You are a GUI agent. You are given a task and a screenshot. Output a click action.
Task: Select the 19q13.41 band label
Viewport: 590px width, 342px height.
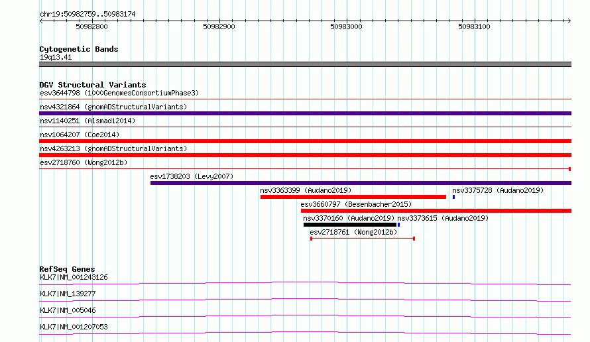56,57
